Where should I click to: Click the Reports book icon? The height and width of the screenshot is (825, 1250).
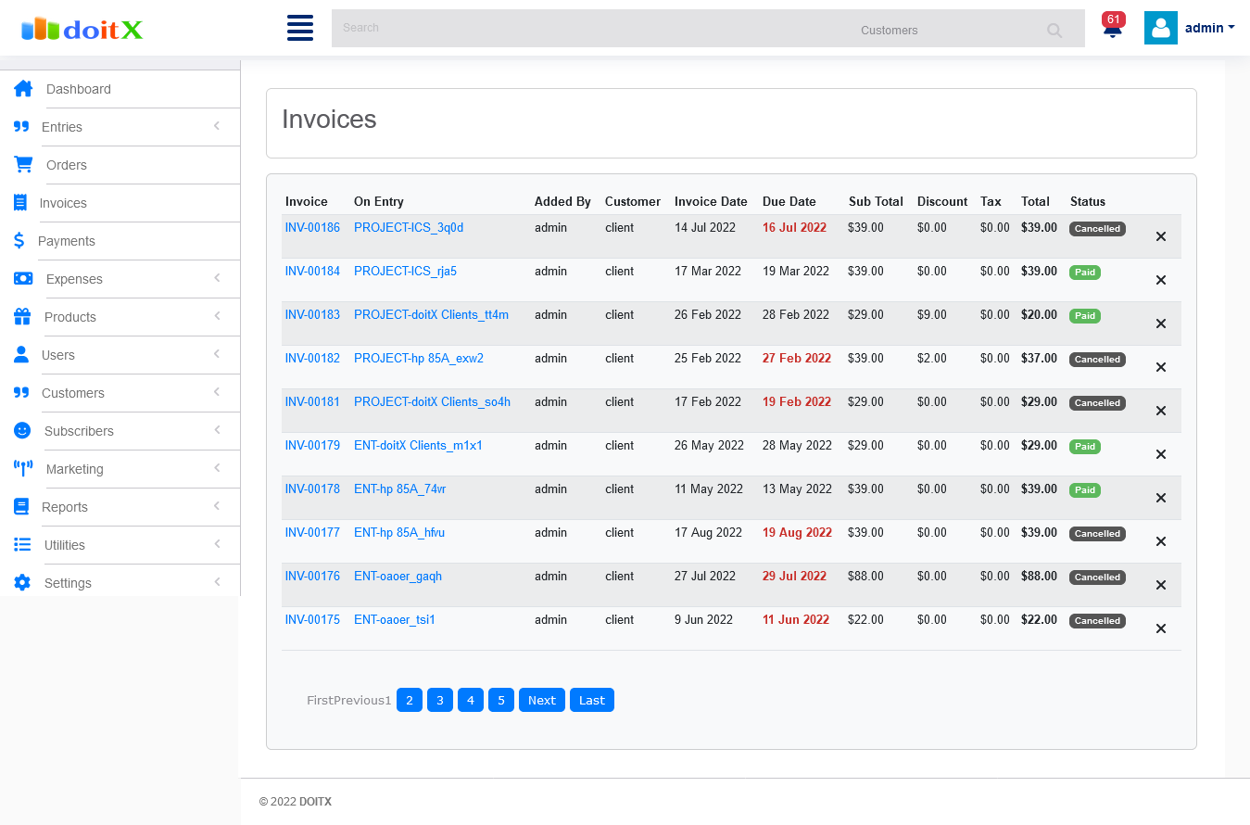[21, 507]
